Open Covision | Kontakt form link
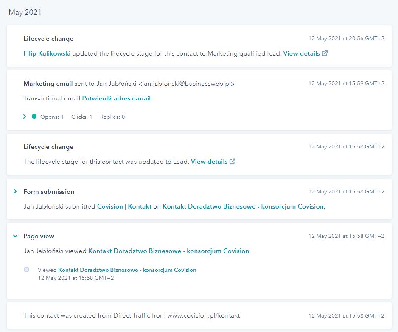The image size is (398, 332). (x=124, y=206)
